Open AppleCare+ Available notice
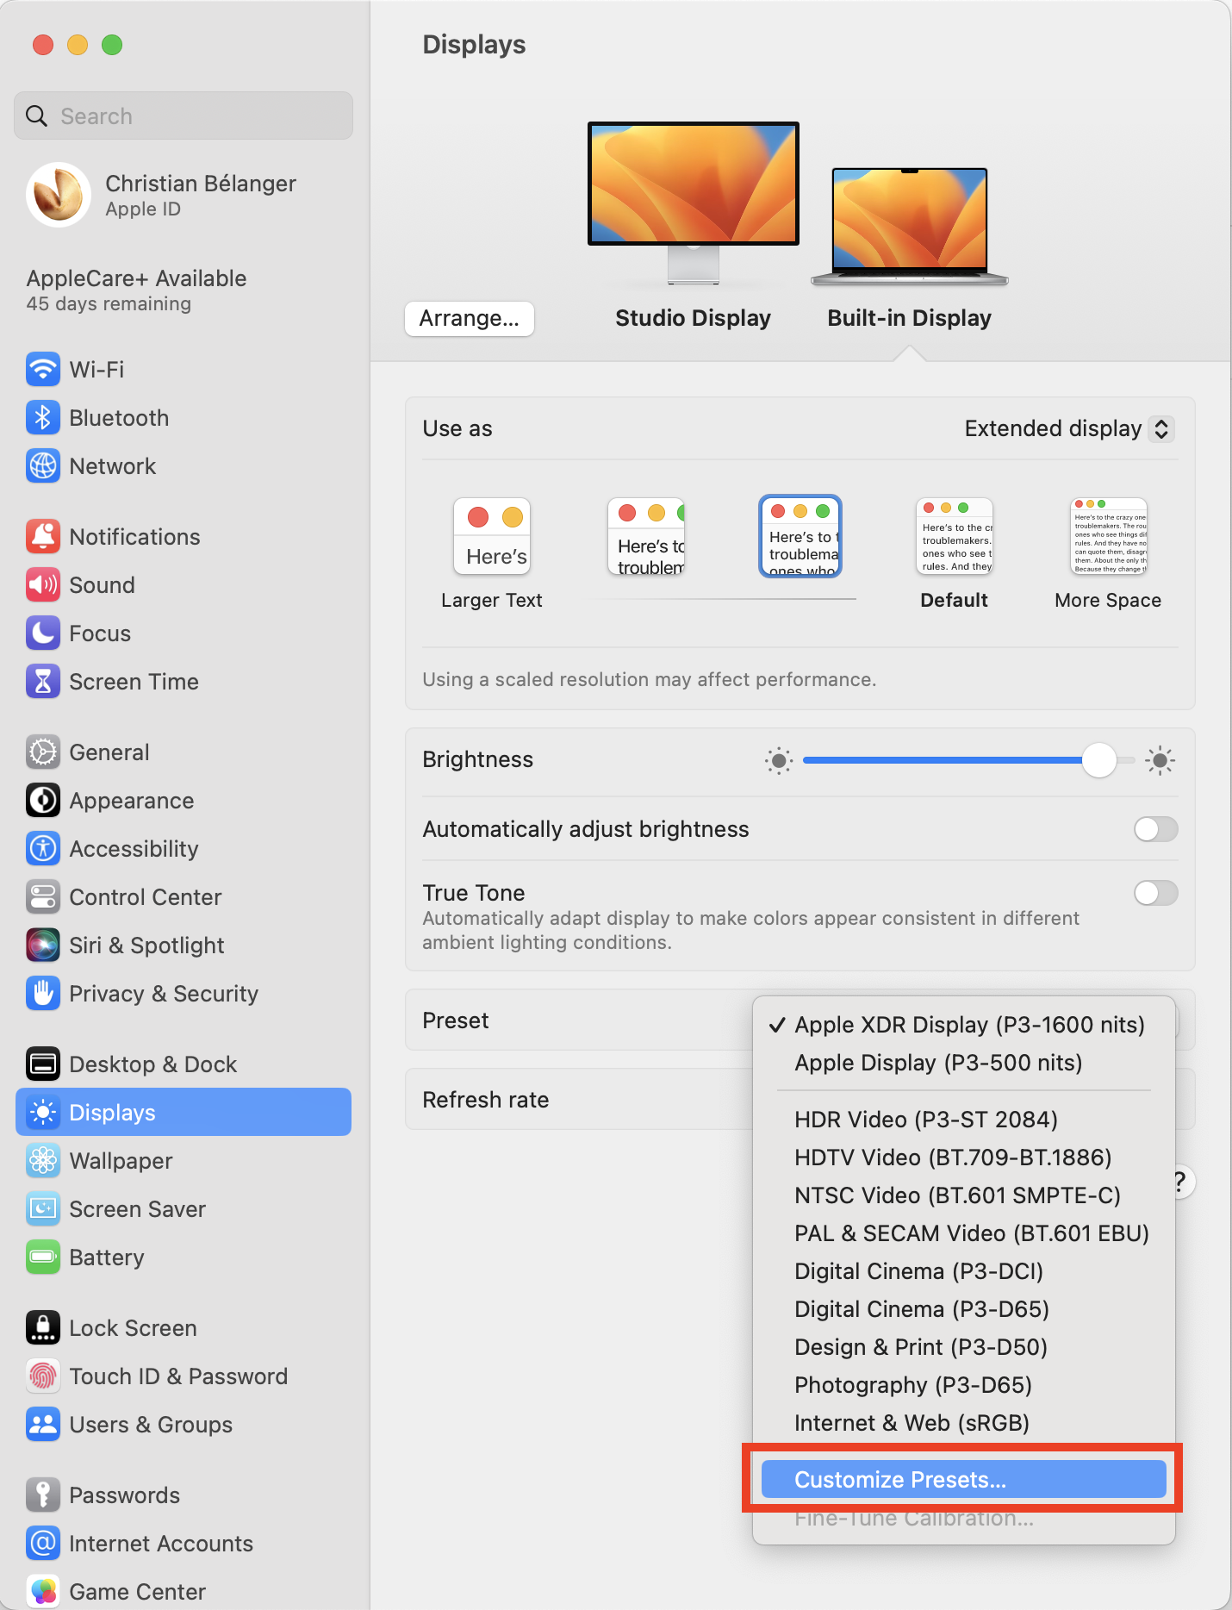Screen dimensions: 1232x1610 point(136,290)
